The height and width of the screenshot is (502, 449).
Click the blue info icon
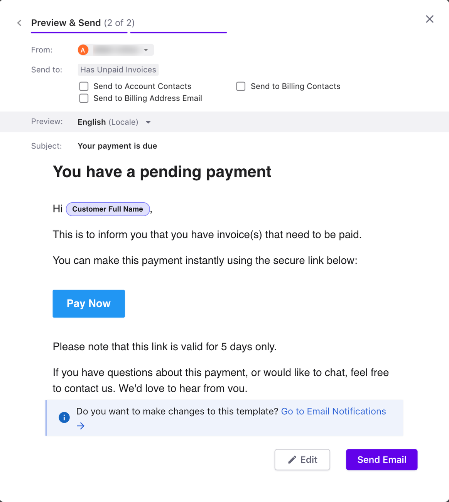coord(64,417)
